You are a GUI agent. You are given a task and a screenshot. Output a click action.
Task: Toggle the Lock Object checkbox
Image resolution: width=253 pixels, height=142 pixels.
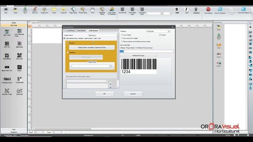point(122,35)
